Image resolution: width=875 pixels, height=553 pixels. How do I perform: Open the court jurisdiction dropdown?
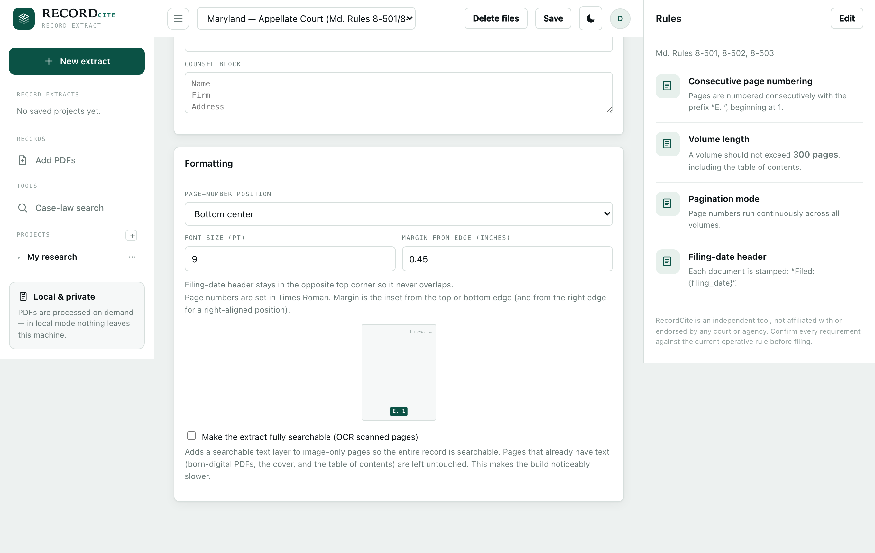tap(306, 19)
